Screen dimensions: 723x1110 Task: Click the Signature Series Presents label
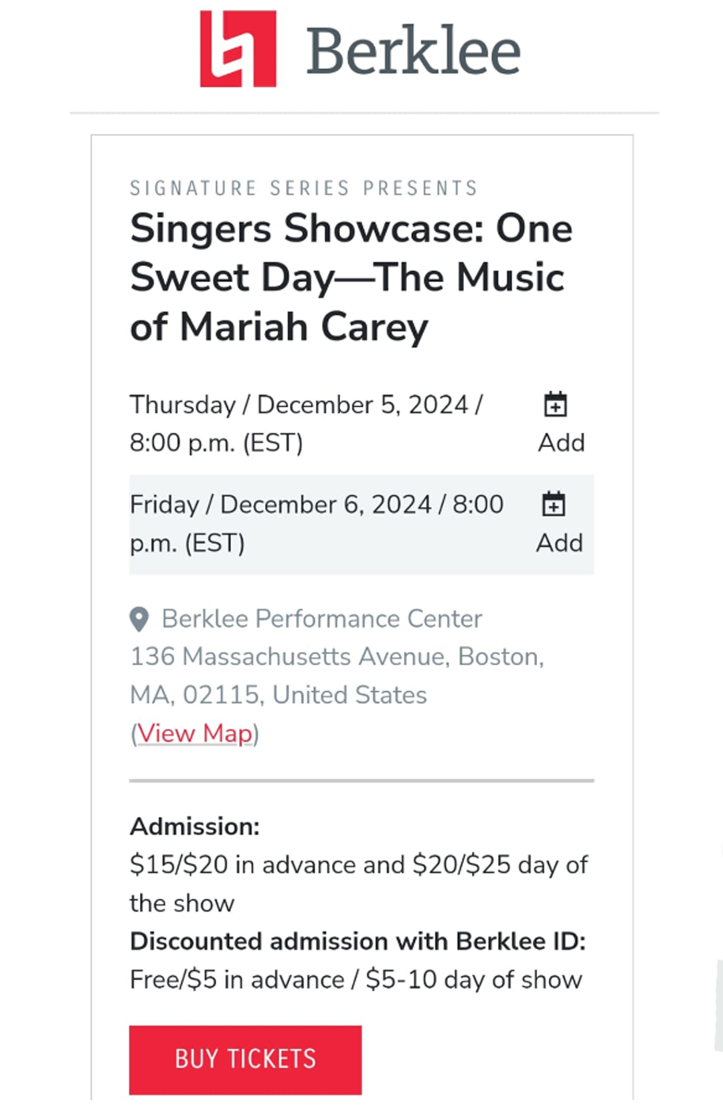click(304, 188)
